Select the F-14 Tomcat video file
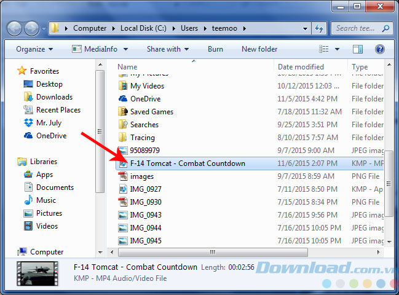Viewport: 399px width, 295px height. point(187,163)
